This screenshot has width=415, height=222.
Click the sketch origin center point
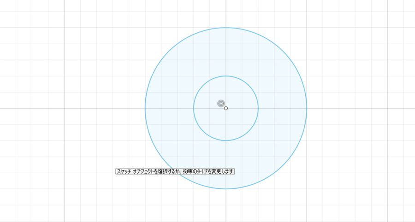click(226, 108)
